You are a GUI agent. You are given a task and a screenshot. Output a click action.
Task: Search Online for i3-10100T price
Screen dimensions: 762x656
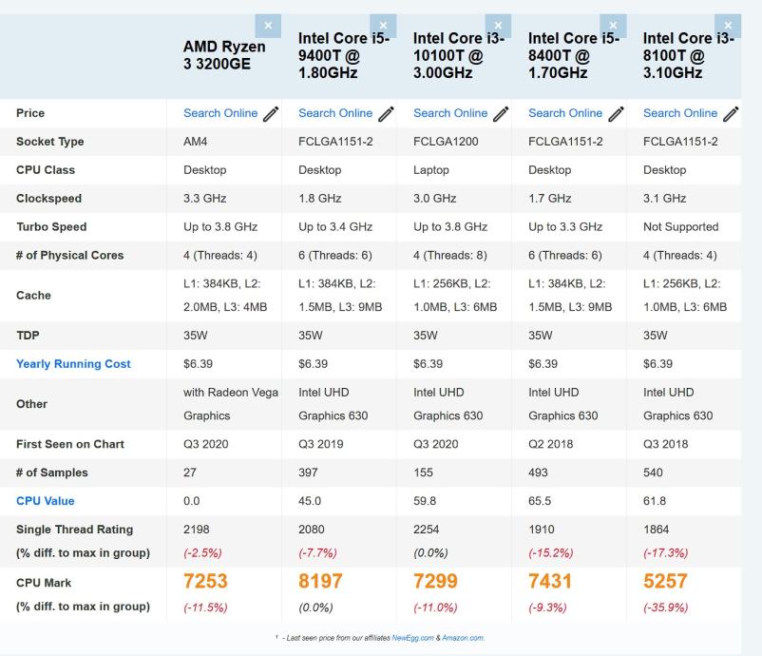pyautogui.click(x=450, y=113)
